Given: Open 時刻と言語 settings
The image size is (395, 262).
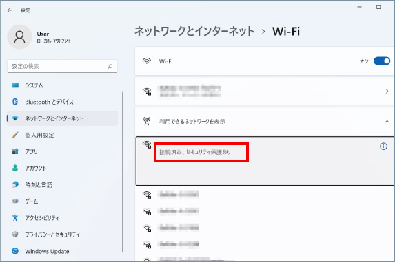Looking at the screenshot, I should coord(62,184).
